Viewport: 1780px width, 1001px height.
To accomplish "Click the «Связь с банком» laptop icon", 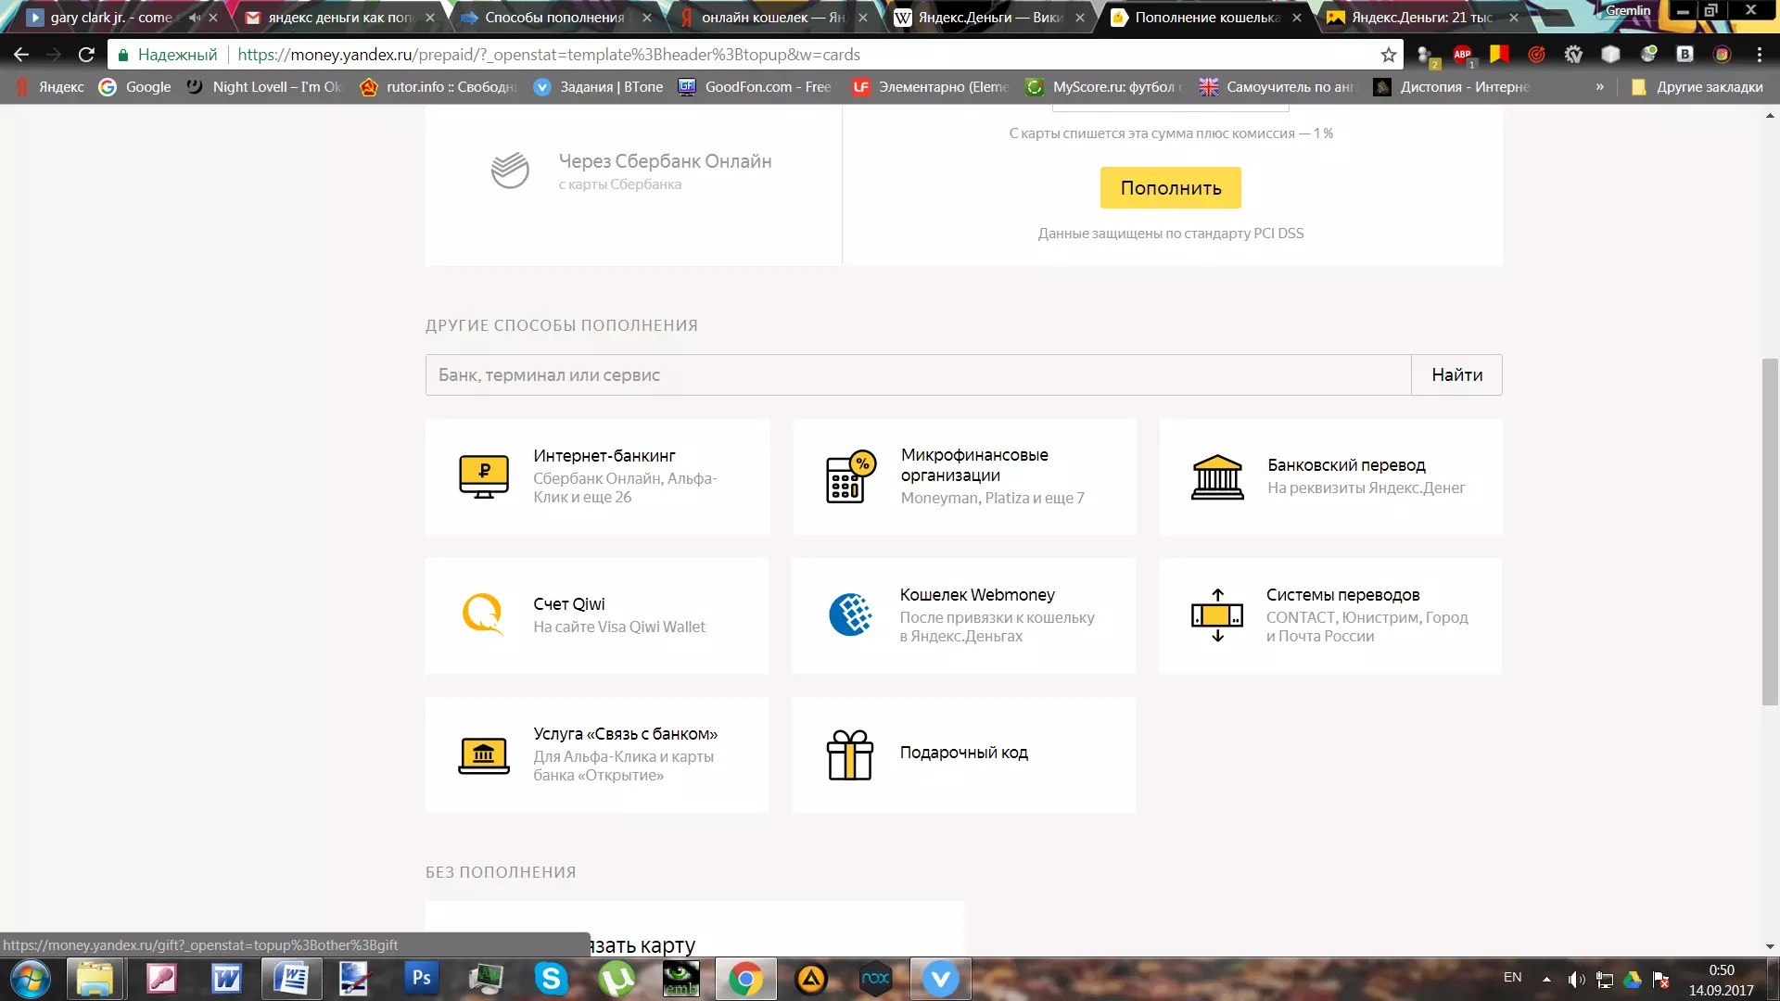I will (484, 754).
